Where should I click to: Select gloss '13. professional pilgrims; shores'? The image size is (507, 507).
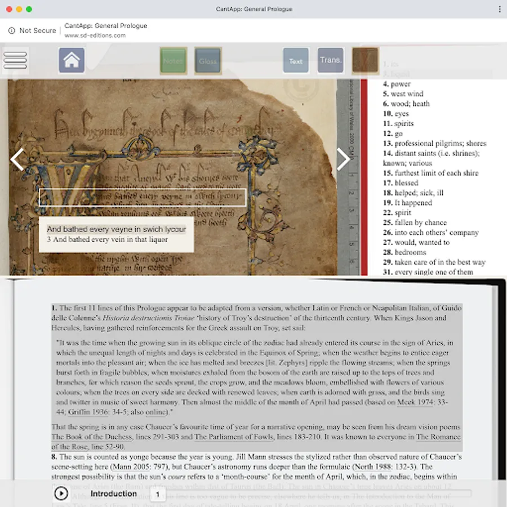coord(434,143)
